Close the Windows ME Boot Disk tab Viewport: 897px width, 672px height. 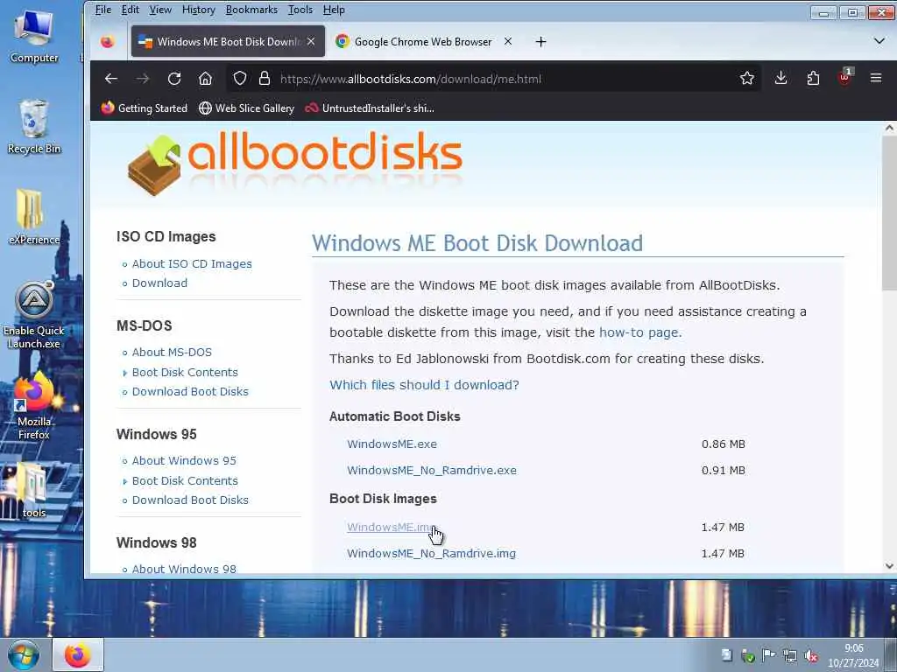(311, 41)
